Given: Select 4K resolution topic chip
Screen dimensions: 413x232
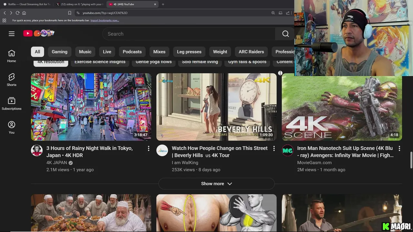Looking at the screenshot, I should coord(51,63).
